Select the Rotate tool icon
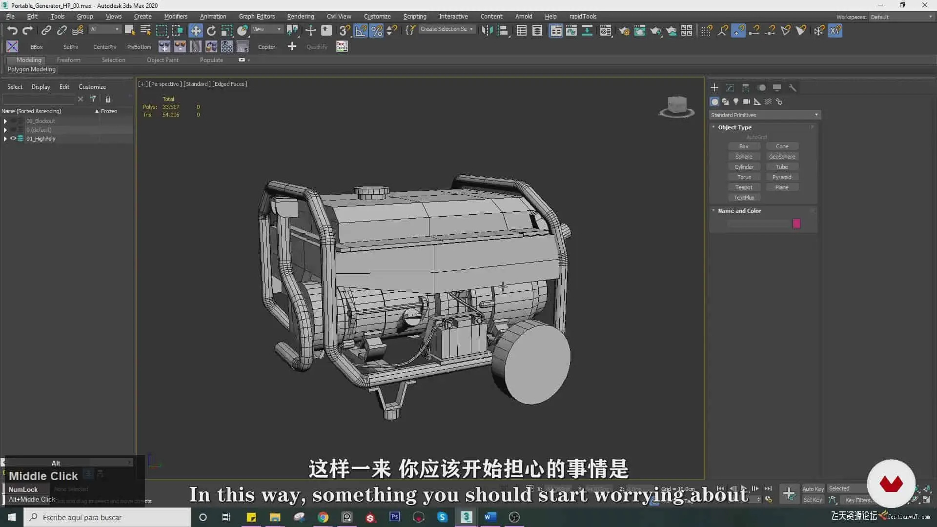937x527 pixels. (211, 31)
